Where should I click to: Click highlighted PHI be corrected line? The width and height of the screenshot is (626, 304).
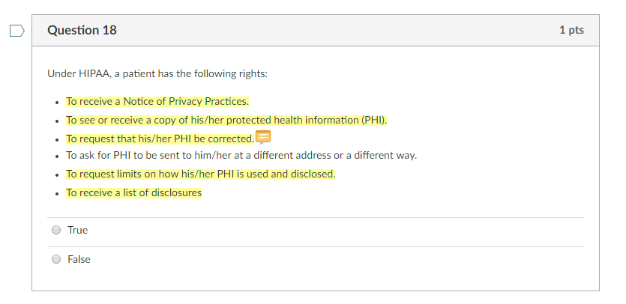pos(160,139)
